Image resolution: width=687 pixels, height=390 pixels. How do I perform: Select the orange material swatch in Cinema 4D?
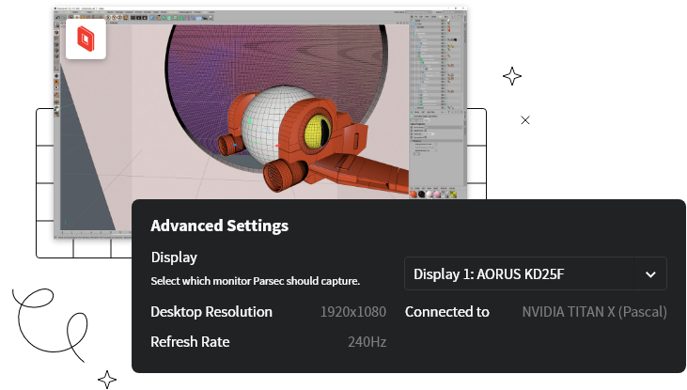click(414, 195)
